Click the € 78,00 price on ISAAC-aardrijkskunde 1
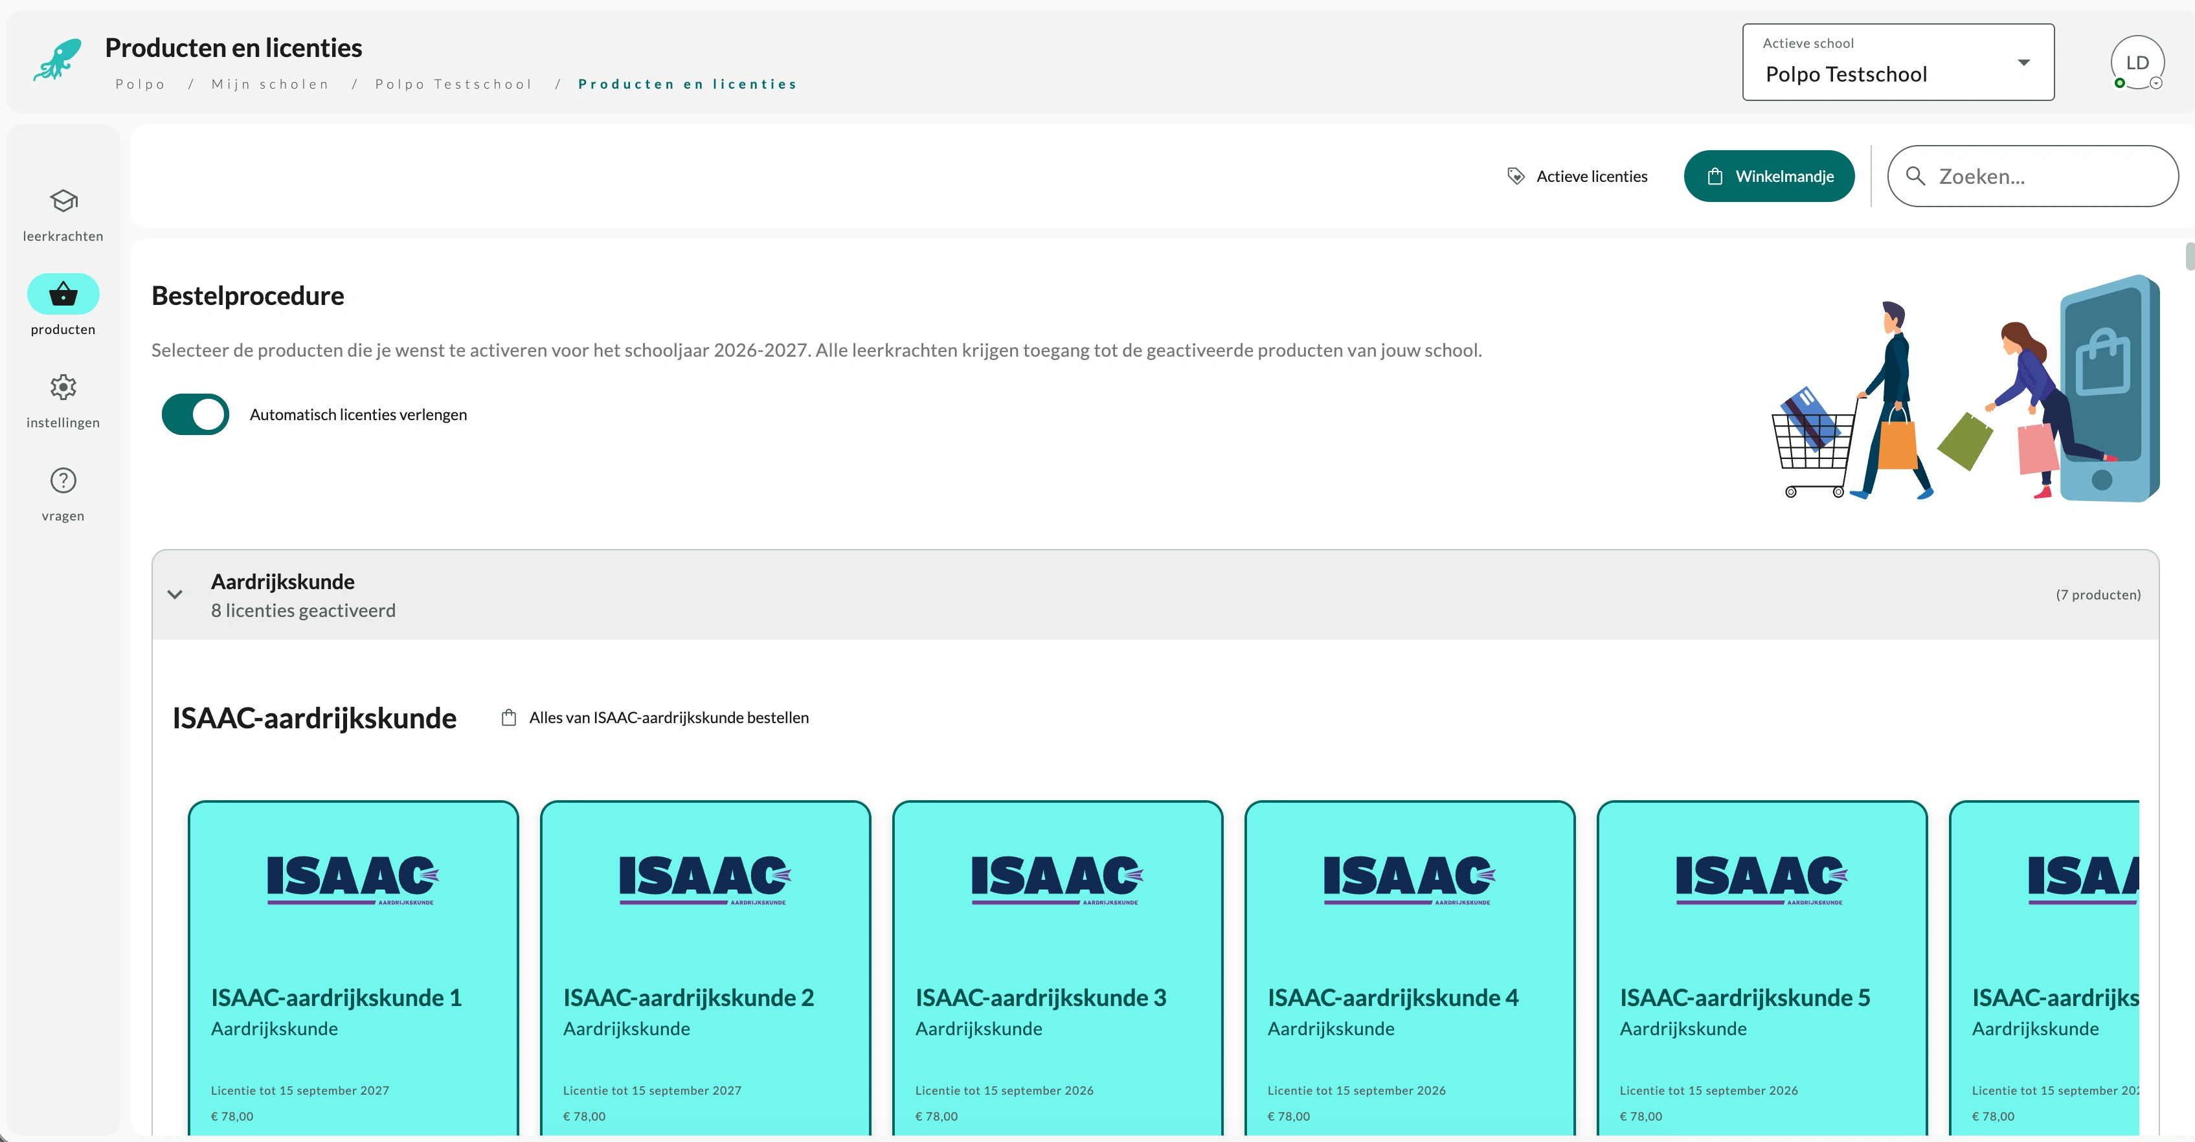Image resolution: width=2195 pixels, height=1142 pixels. click(x=232, y=1117)
